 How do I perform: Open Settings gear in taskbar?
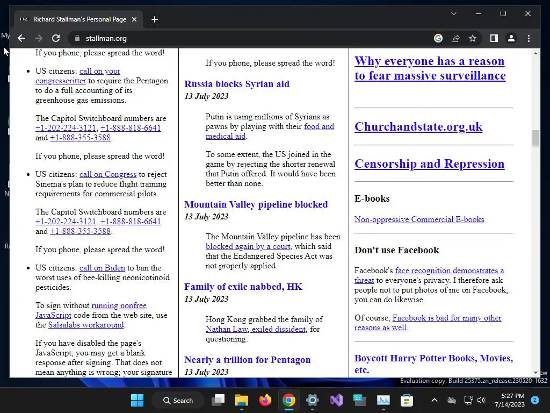[312, 400]
